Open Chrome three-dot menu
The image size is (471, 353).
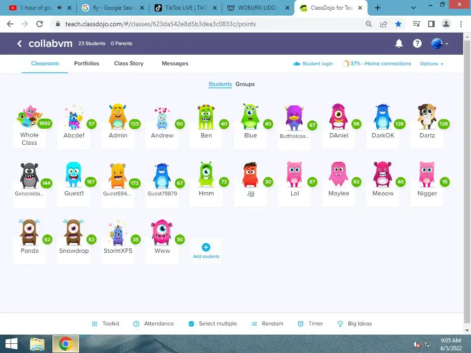(461, 24)
